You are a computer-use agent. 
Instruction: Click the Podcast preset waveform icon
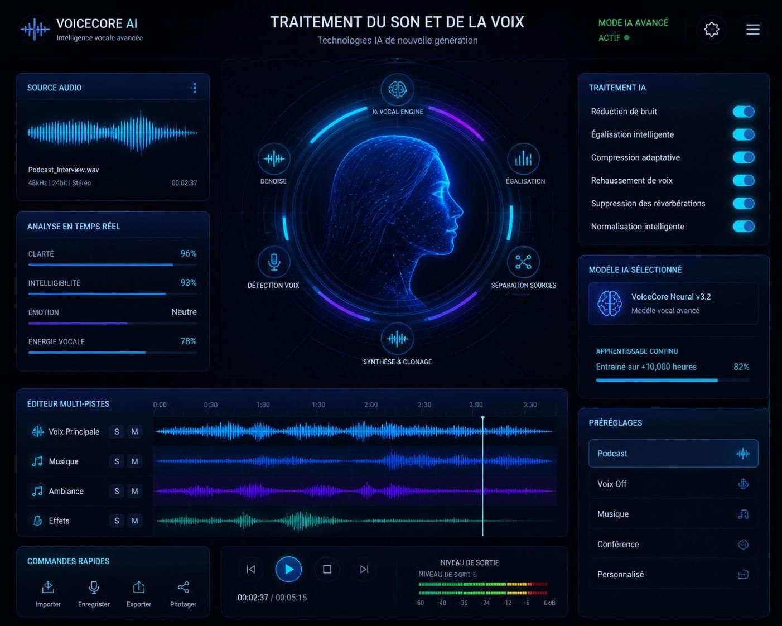pyautogui.click(x=743, y=454)
